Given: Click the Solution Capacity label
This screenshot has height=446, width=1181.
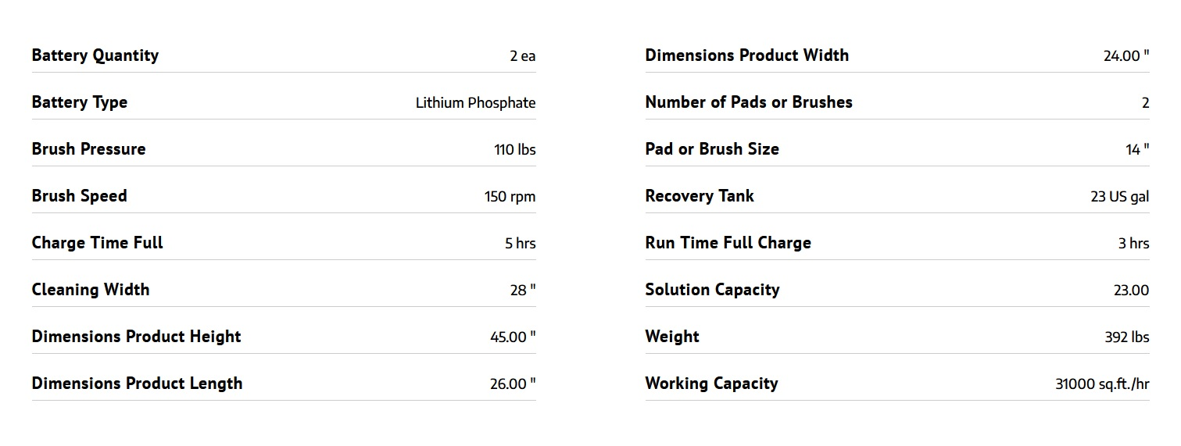Looking at the screenshot, I should 712,290.
